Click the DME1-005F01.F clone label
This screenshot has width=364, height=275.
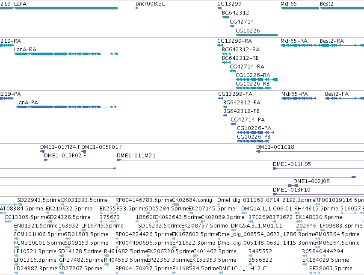pos(102,147)
